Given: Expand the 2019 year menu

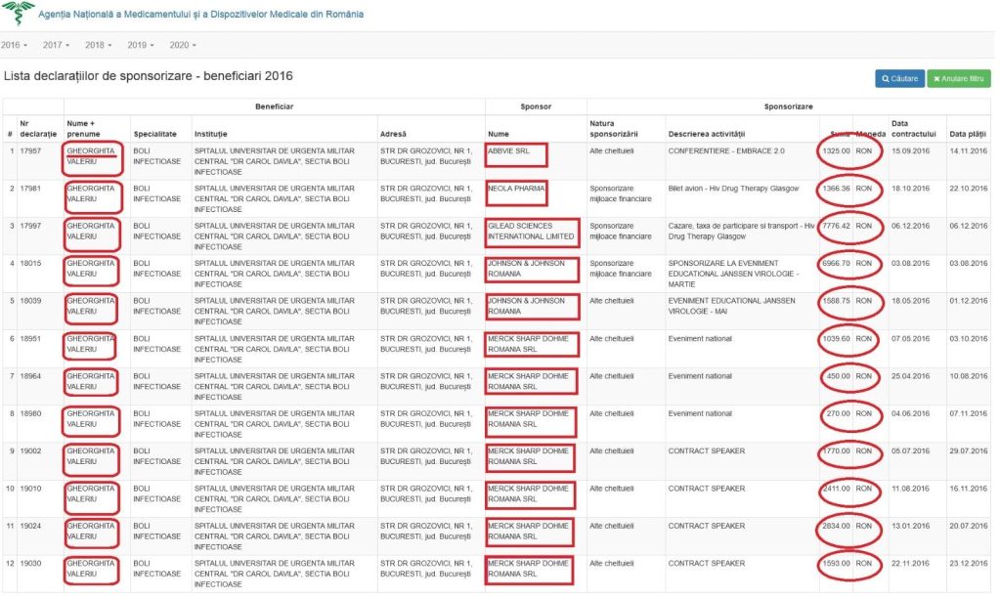Looking at the screenshot, I should 141,45.
